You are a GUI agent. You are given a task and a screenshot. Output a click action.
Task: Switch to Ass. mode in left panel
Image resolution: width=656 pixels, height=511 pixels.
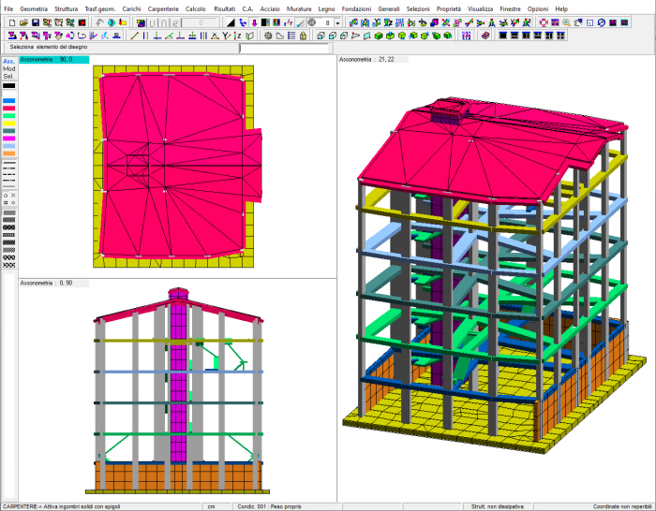point(9,62)
